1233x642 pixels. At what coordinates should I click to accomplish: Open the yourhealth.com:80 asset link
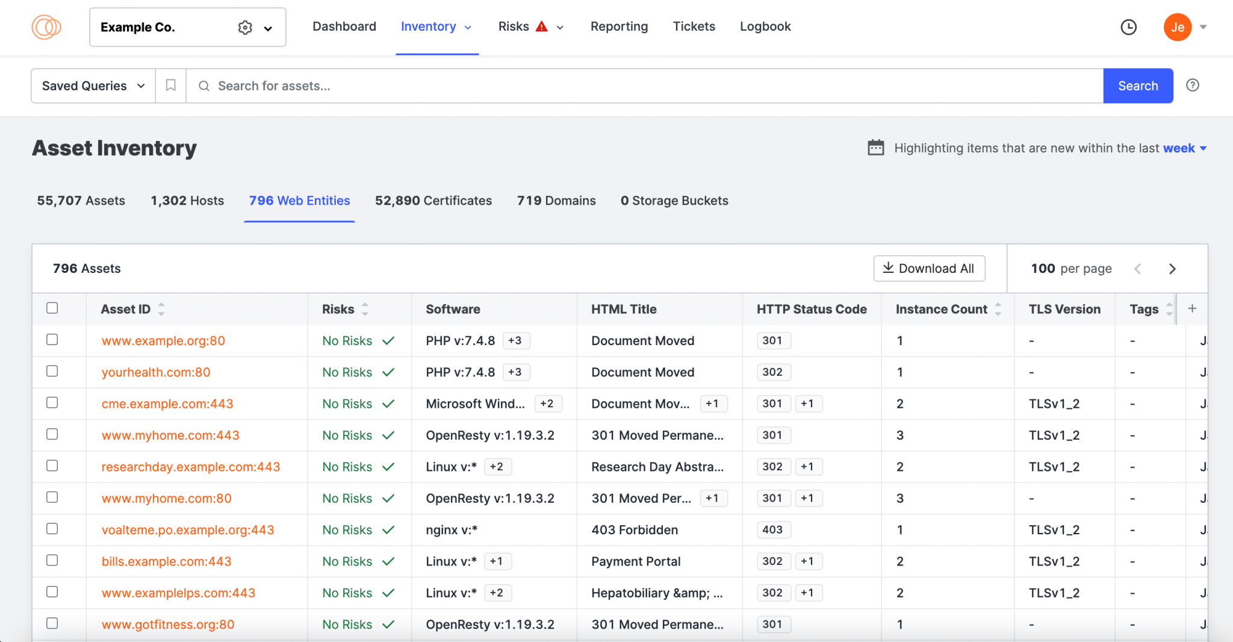pyautogui.click(x=156, y=372)
